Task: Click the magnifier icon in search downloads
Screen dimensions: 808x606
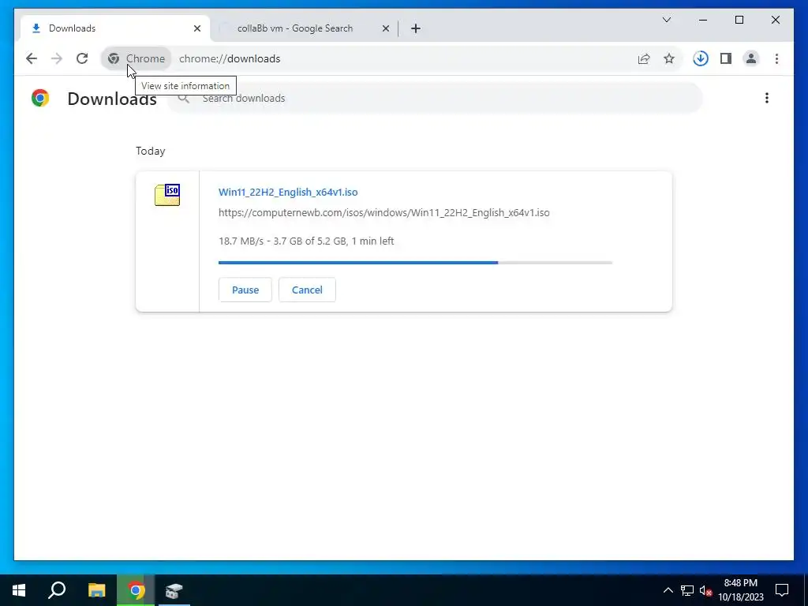Action: pos(183,98)
